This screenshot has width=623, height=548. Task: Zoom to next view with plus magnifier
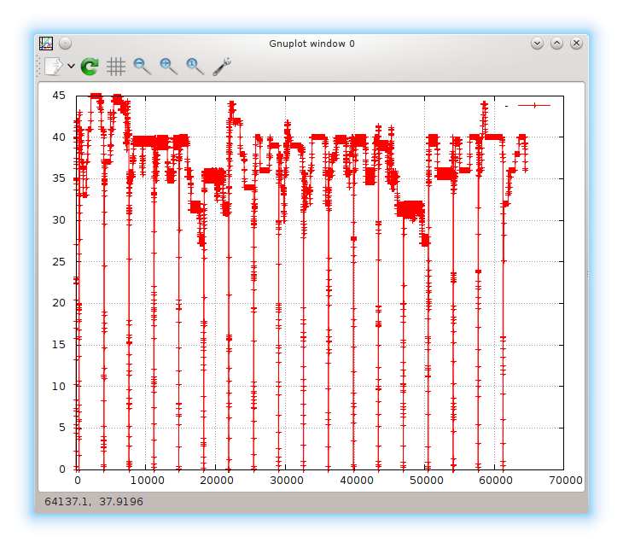[169, 67]
